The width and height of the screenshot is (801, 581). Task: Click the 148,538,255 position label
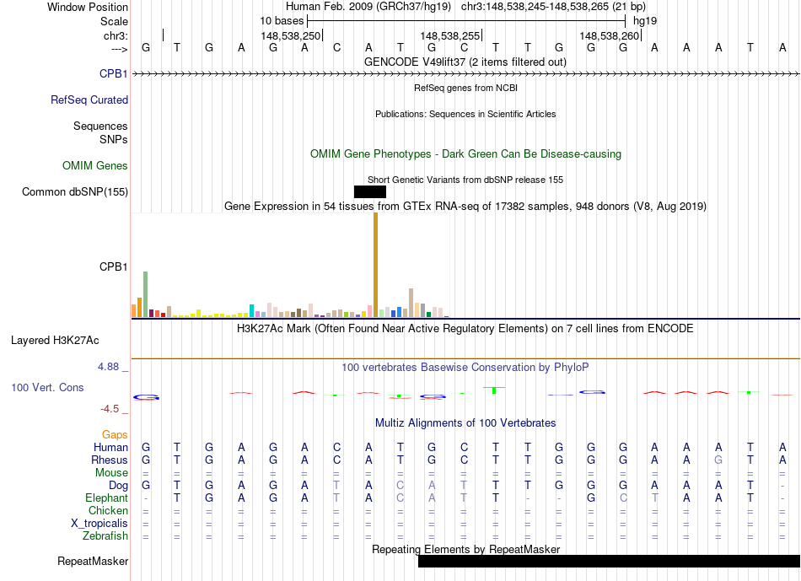click(450, 35)
